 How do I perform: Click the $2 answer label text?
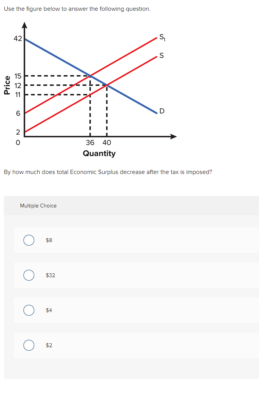[x=49, y=345]
